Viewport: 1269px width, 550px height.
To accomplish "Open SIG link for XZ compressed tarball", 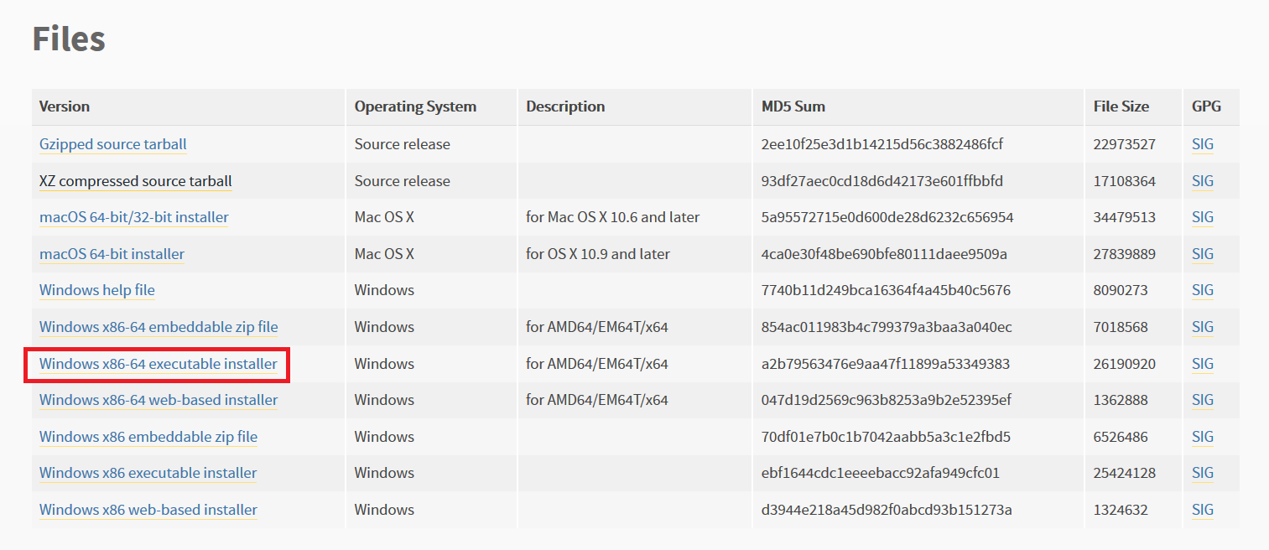I will [x=1203, y=181].
